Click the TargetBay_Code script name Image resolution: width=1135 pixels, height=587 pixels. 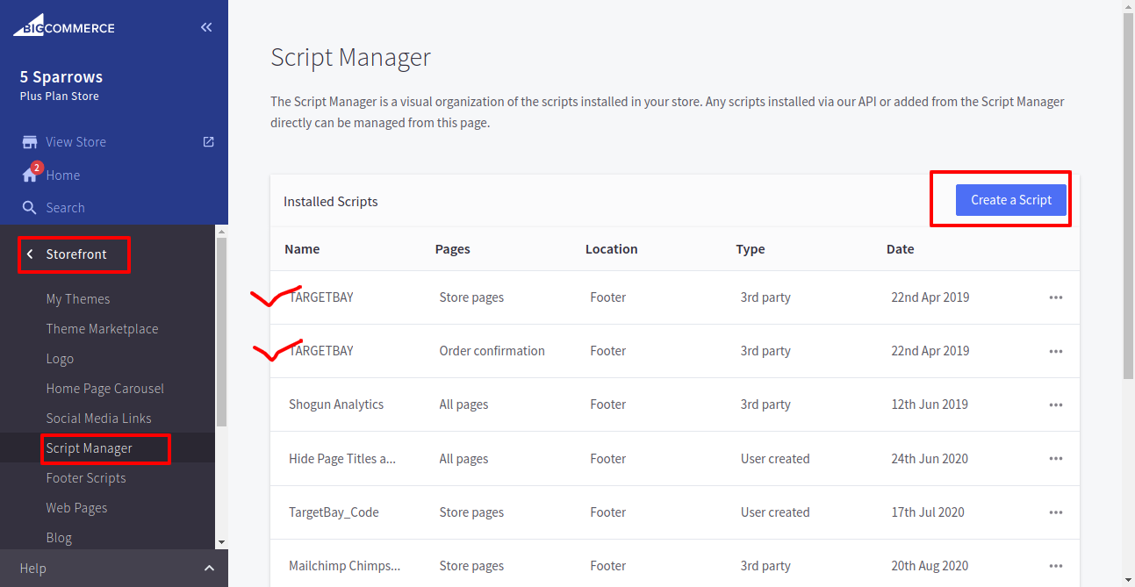334,512
